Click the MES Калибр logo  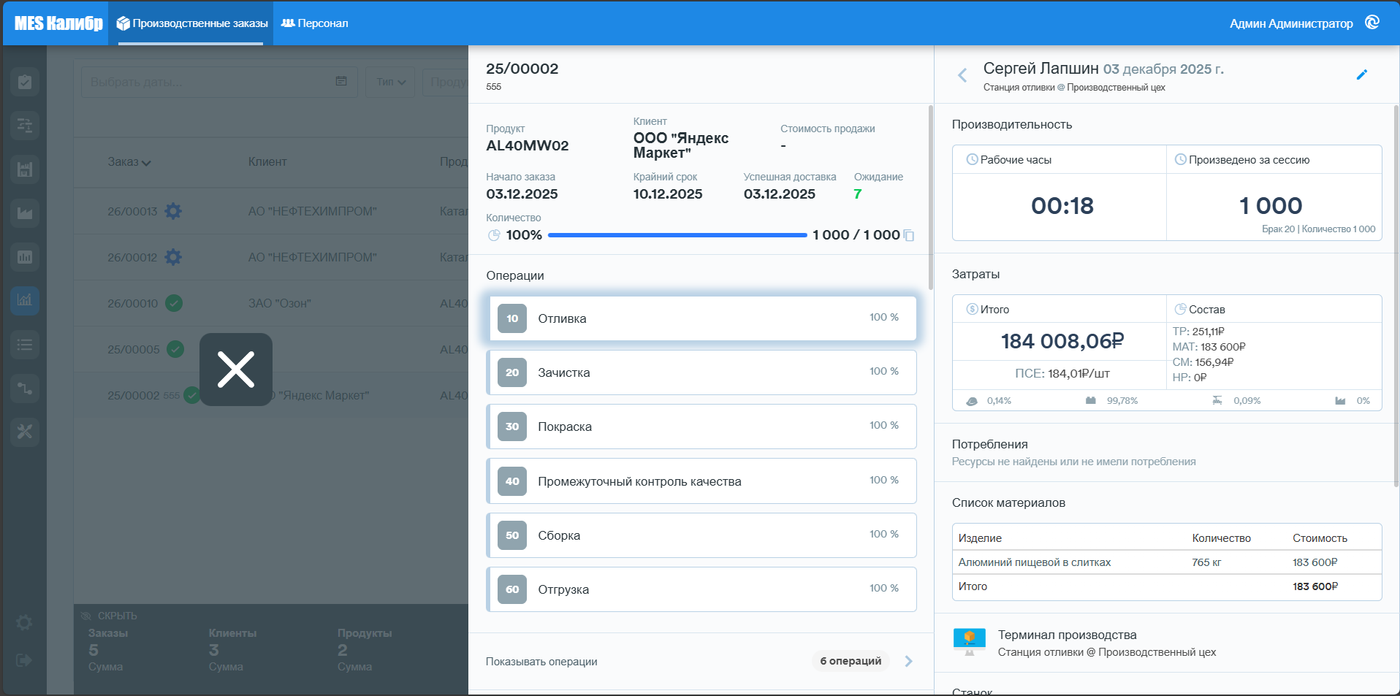(x=58, y=23)
